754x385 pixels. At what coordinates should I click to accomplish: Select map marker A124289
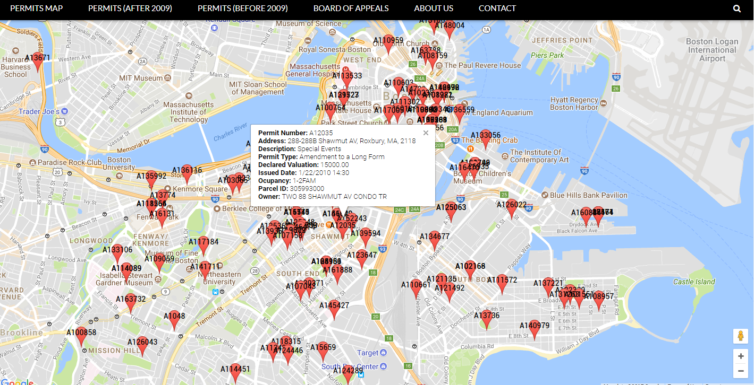(x=348, y=374)
